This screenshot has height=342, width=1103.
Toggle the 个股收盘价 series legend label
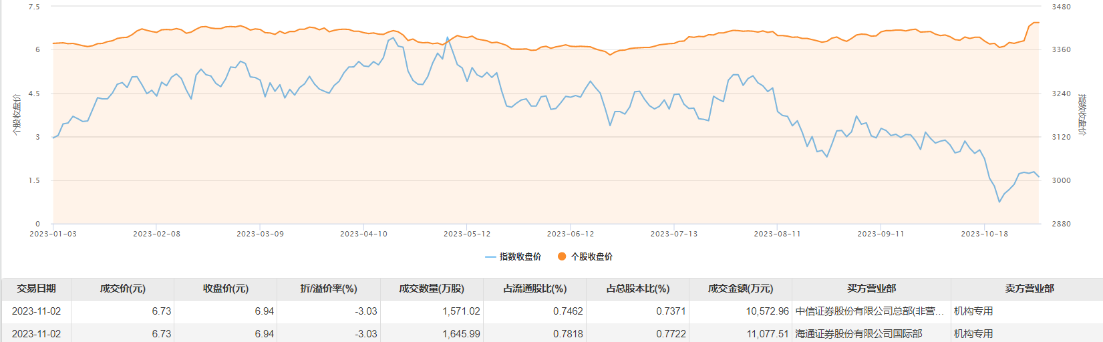(591, 256)
